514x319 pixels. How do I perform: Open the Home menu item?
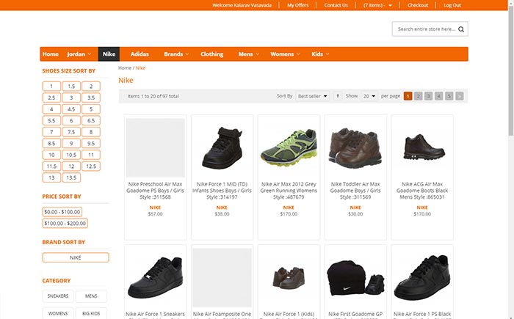(x=51, y=54)
